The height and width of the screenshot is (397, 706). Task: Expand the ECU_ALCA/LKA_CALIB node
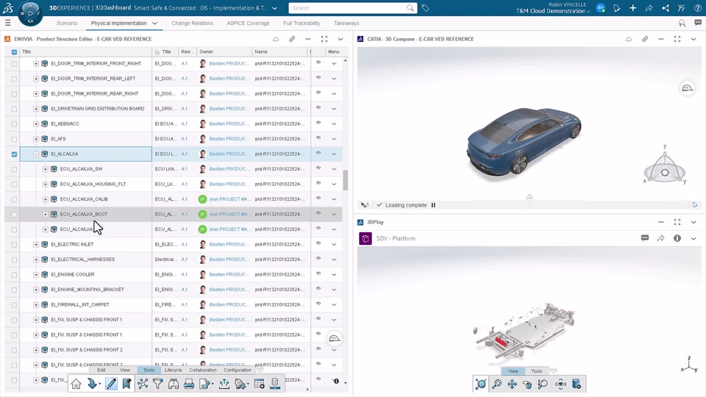(45, 199)
